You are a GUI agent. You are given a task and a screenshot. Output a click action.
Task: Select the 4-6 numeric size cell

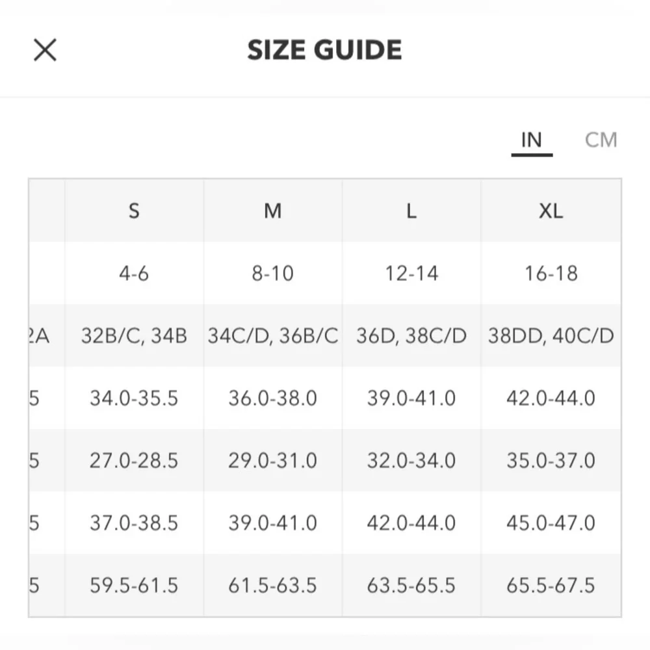coord(134,273)
